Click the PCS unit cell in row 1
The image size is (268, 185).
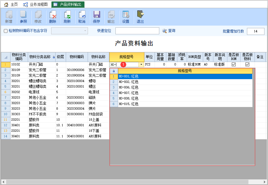149,65
